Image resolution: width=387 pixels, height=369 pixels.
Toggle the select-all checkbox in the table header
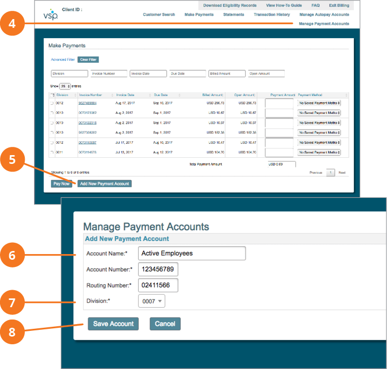[52, 95]
